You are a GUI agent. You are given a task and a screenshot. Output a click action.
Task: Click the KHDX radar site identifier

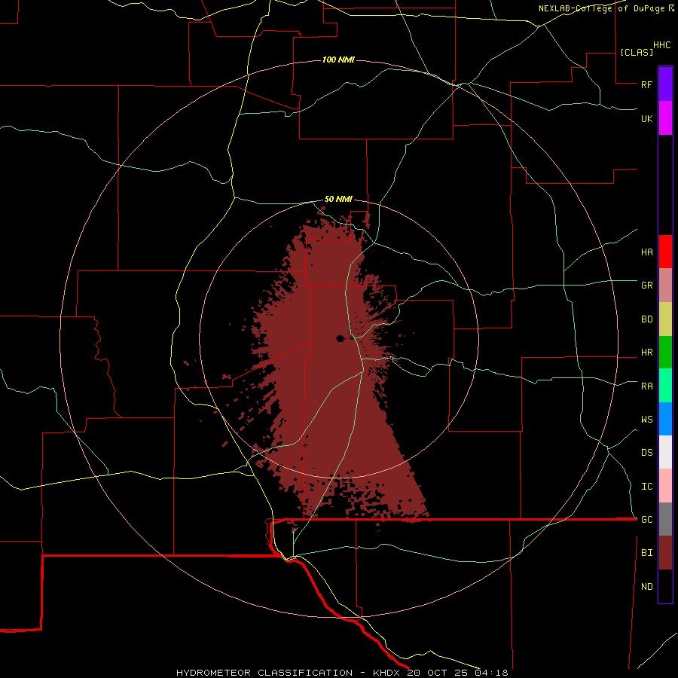coord(387,673)
